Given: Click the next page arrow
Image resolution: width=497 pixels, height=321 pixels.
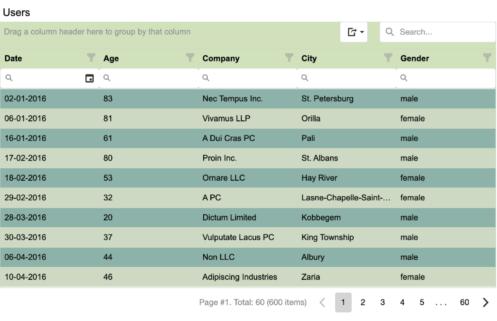Looking at the screenshot, I should (486, 302).
